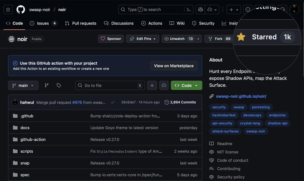The height and width of the screenshot is (181, 304).
Task: Open the green Code dropdown
Action: [186, 85]
